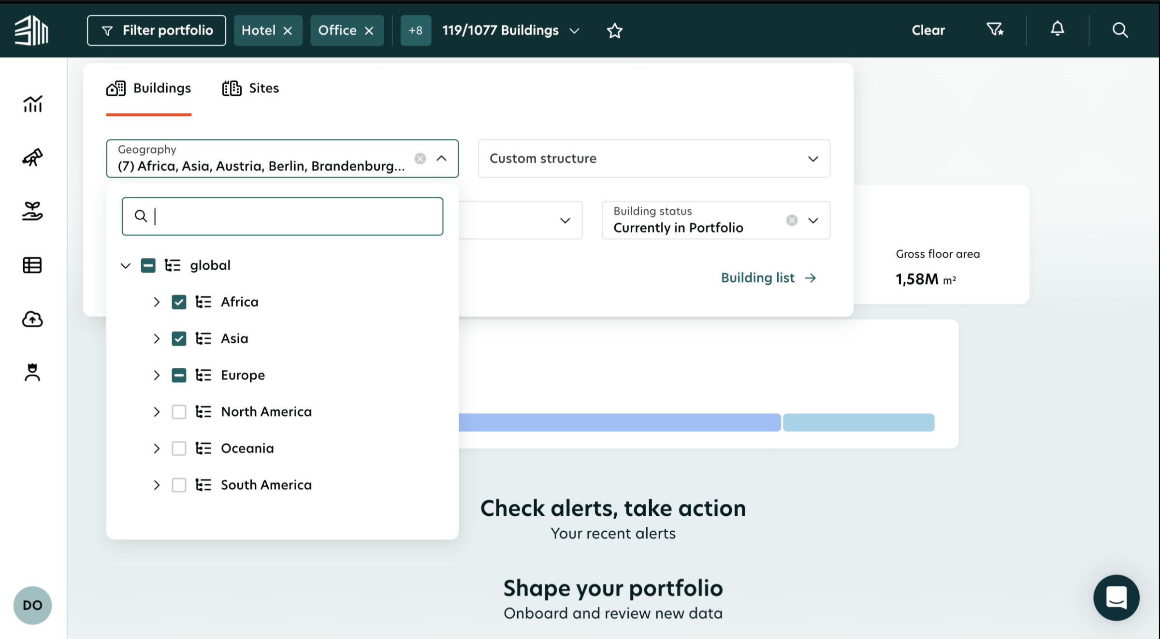Click the Clear button
The image size is (1160, 639).
[928, 30]
